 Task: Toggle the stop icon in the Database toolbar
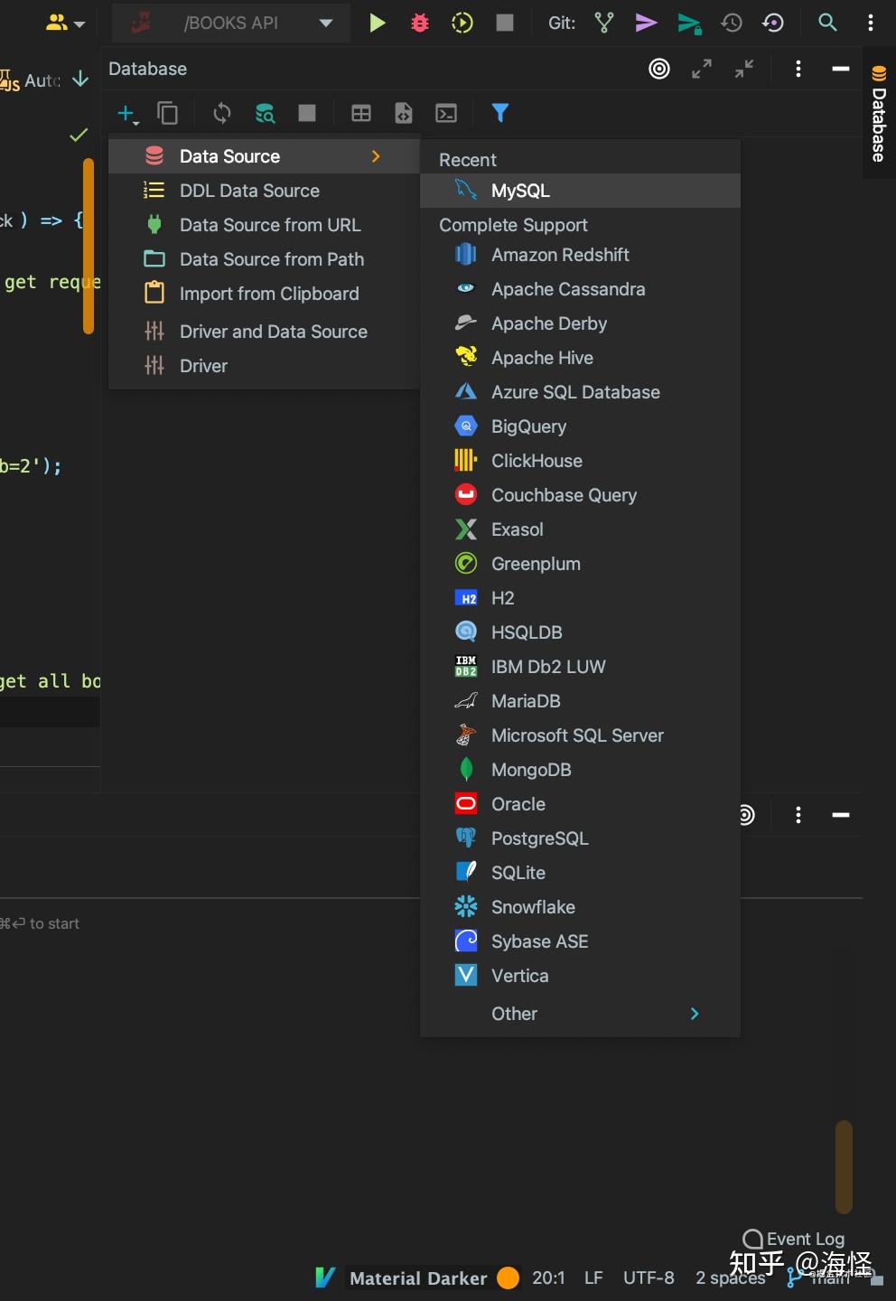pos(307,113)
